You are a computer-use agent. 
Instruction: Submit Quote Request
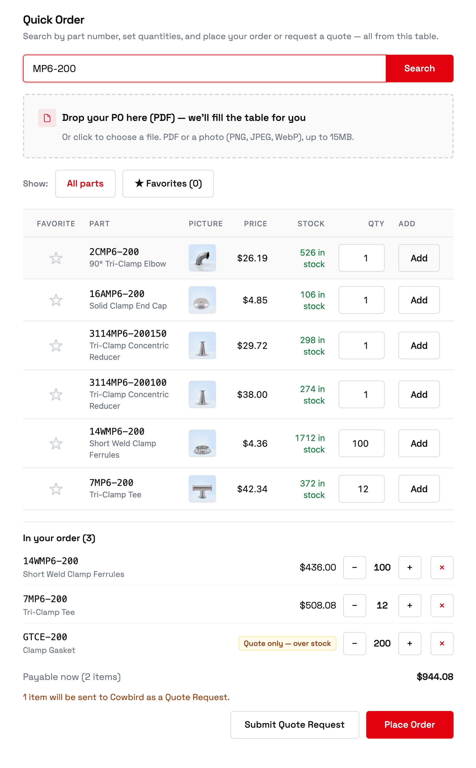tap(294, 724)
